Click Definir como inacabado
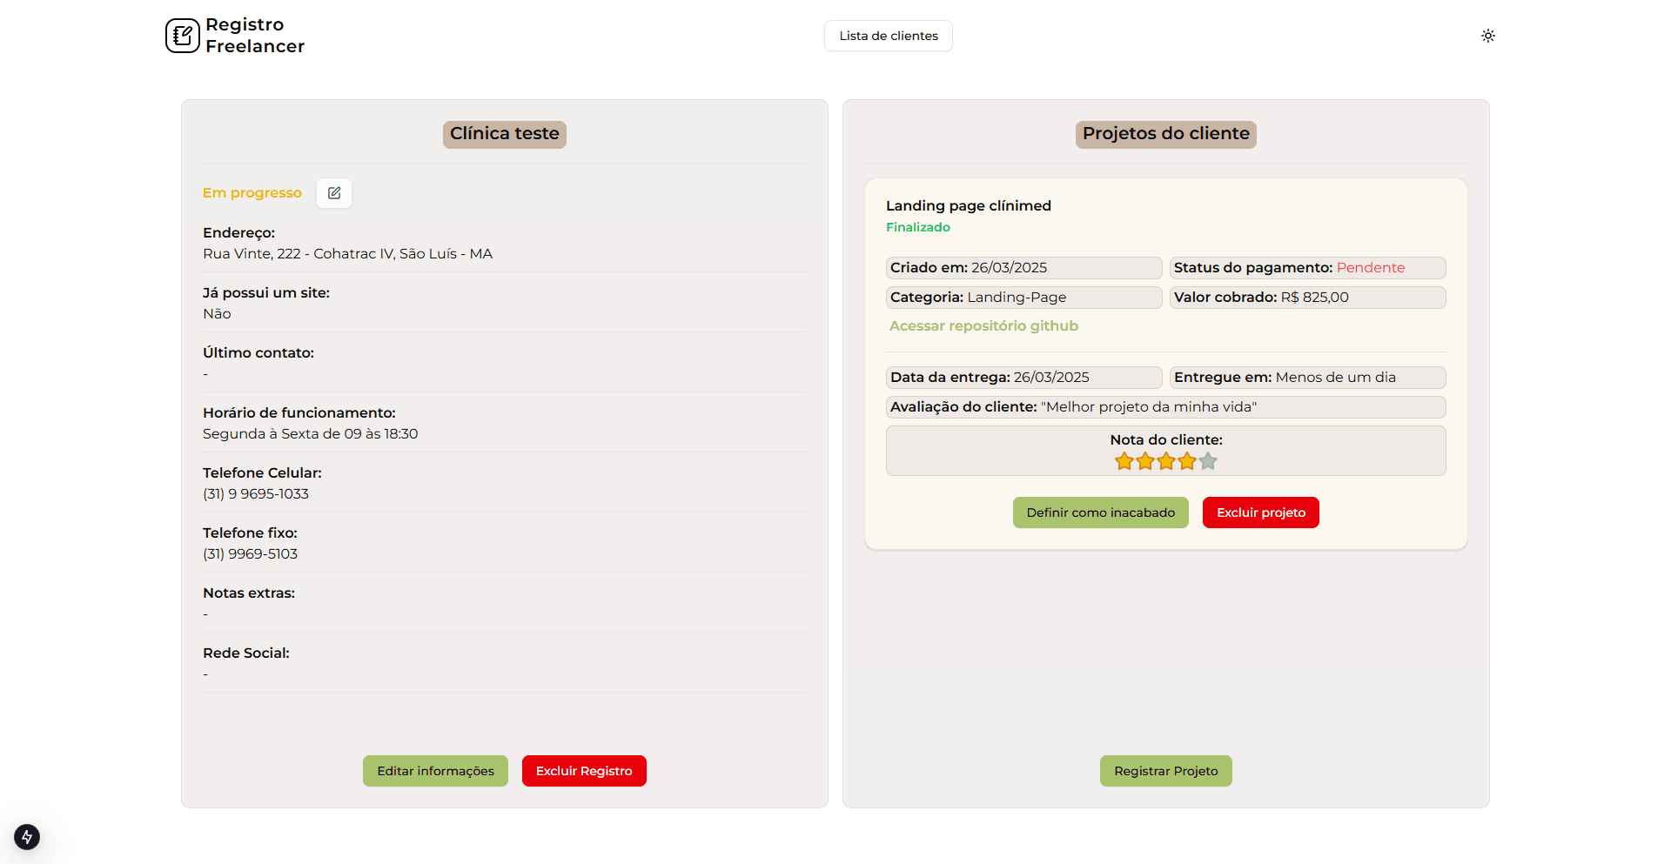Image resolution: width=1671 pixels, height=864 pixels. [x=1100, y=512]
